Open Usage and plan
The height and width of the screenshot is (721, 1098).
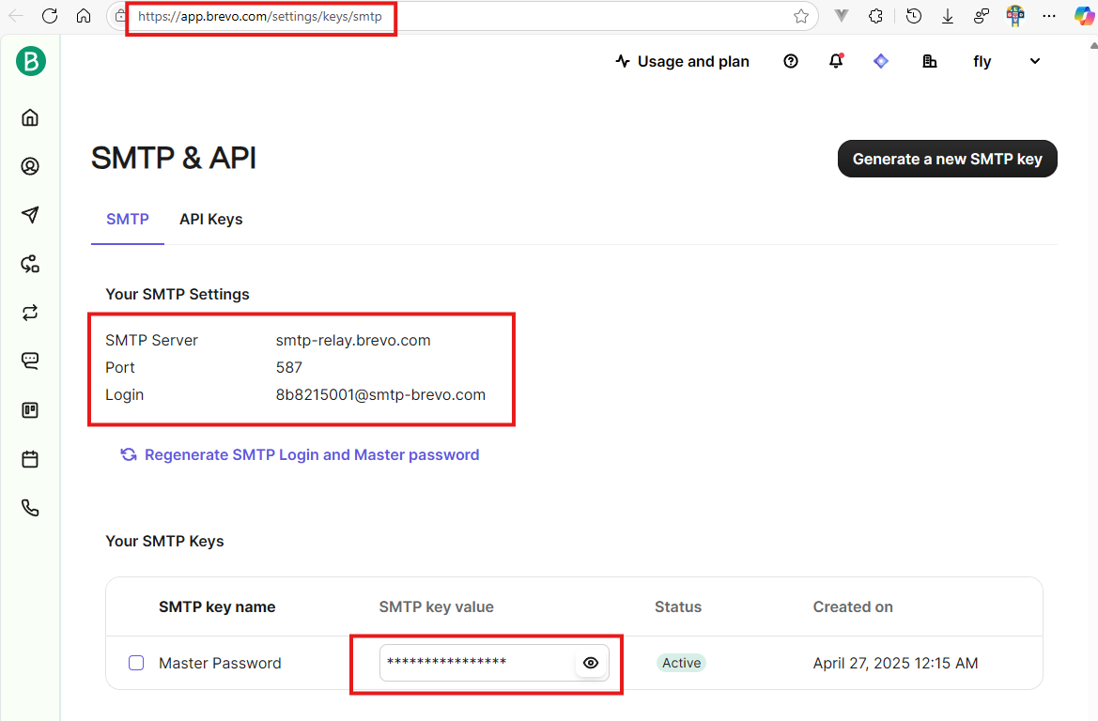(682, 62)
